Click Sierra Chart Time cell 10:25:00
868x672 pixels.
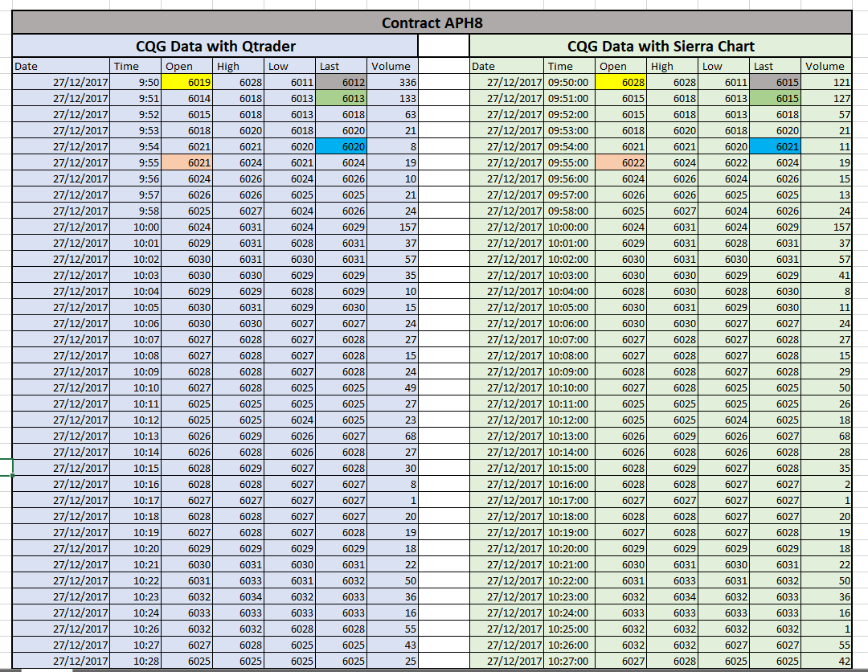[x=569, y=629]
